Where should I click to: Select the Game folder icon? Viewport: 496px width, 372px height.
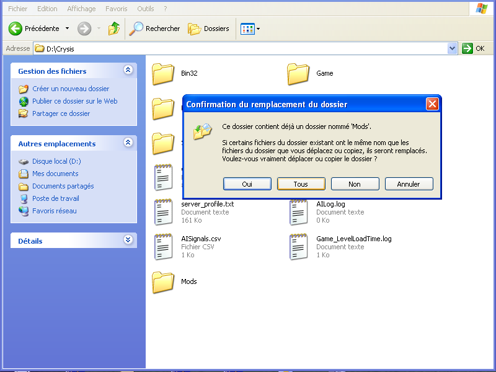(x=298, y=74)
